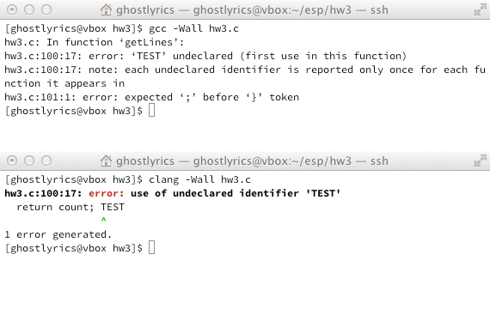Click the '1 error generated.' line
Screen dimensions: 490x309
[x=58, y=234]
